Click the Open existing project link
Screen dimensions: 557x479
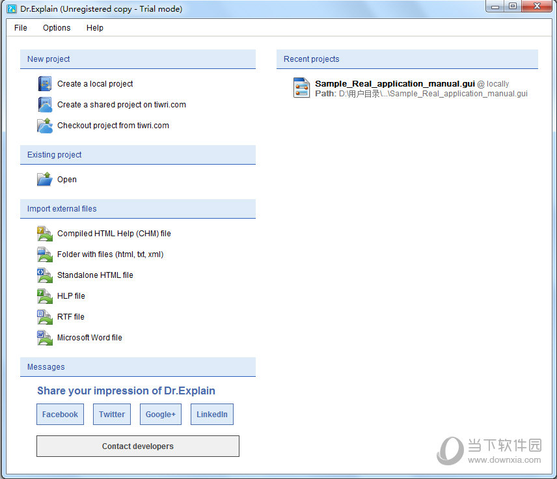[x=67, y=180]
